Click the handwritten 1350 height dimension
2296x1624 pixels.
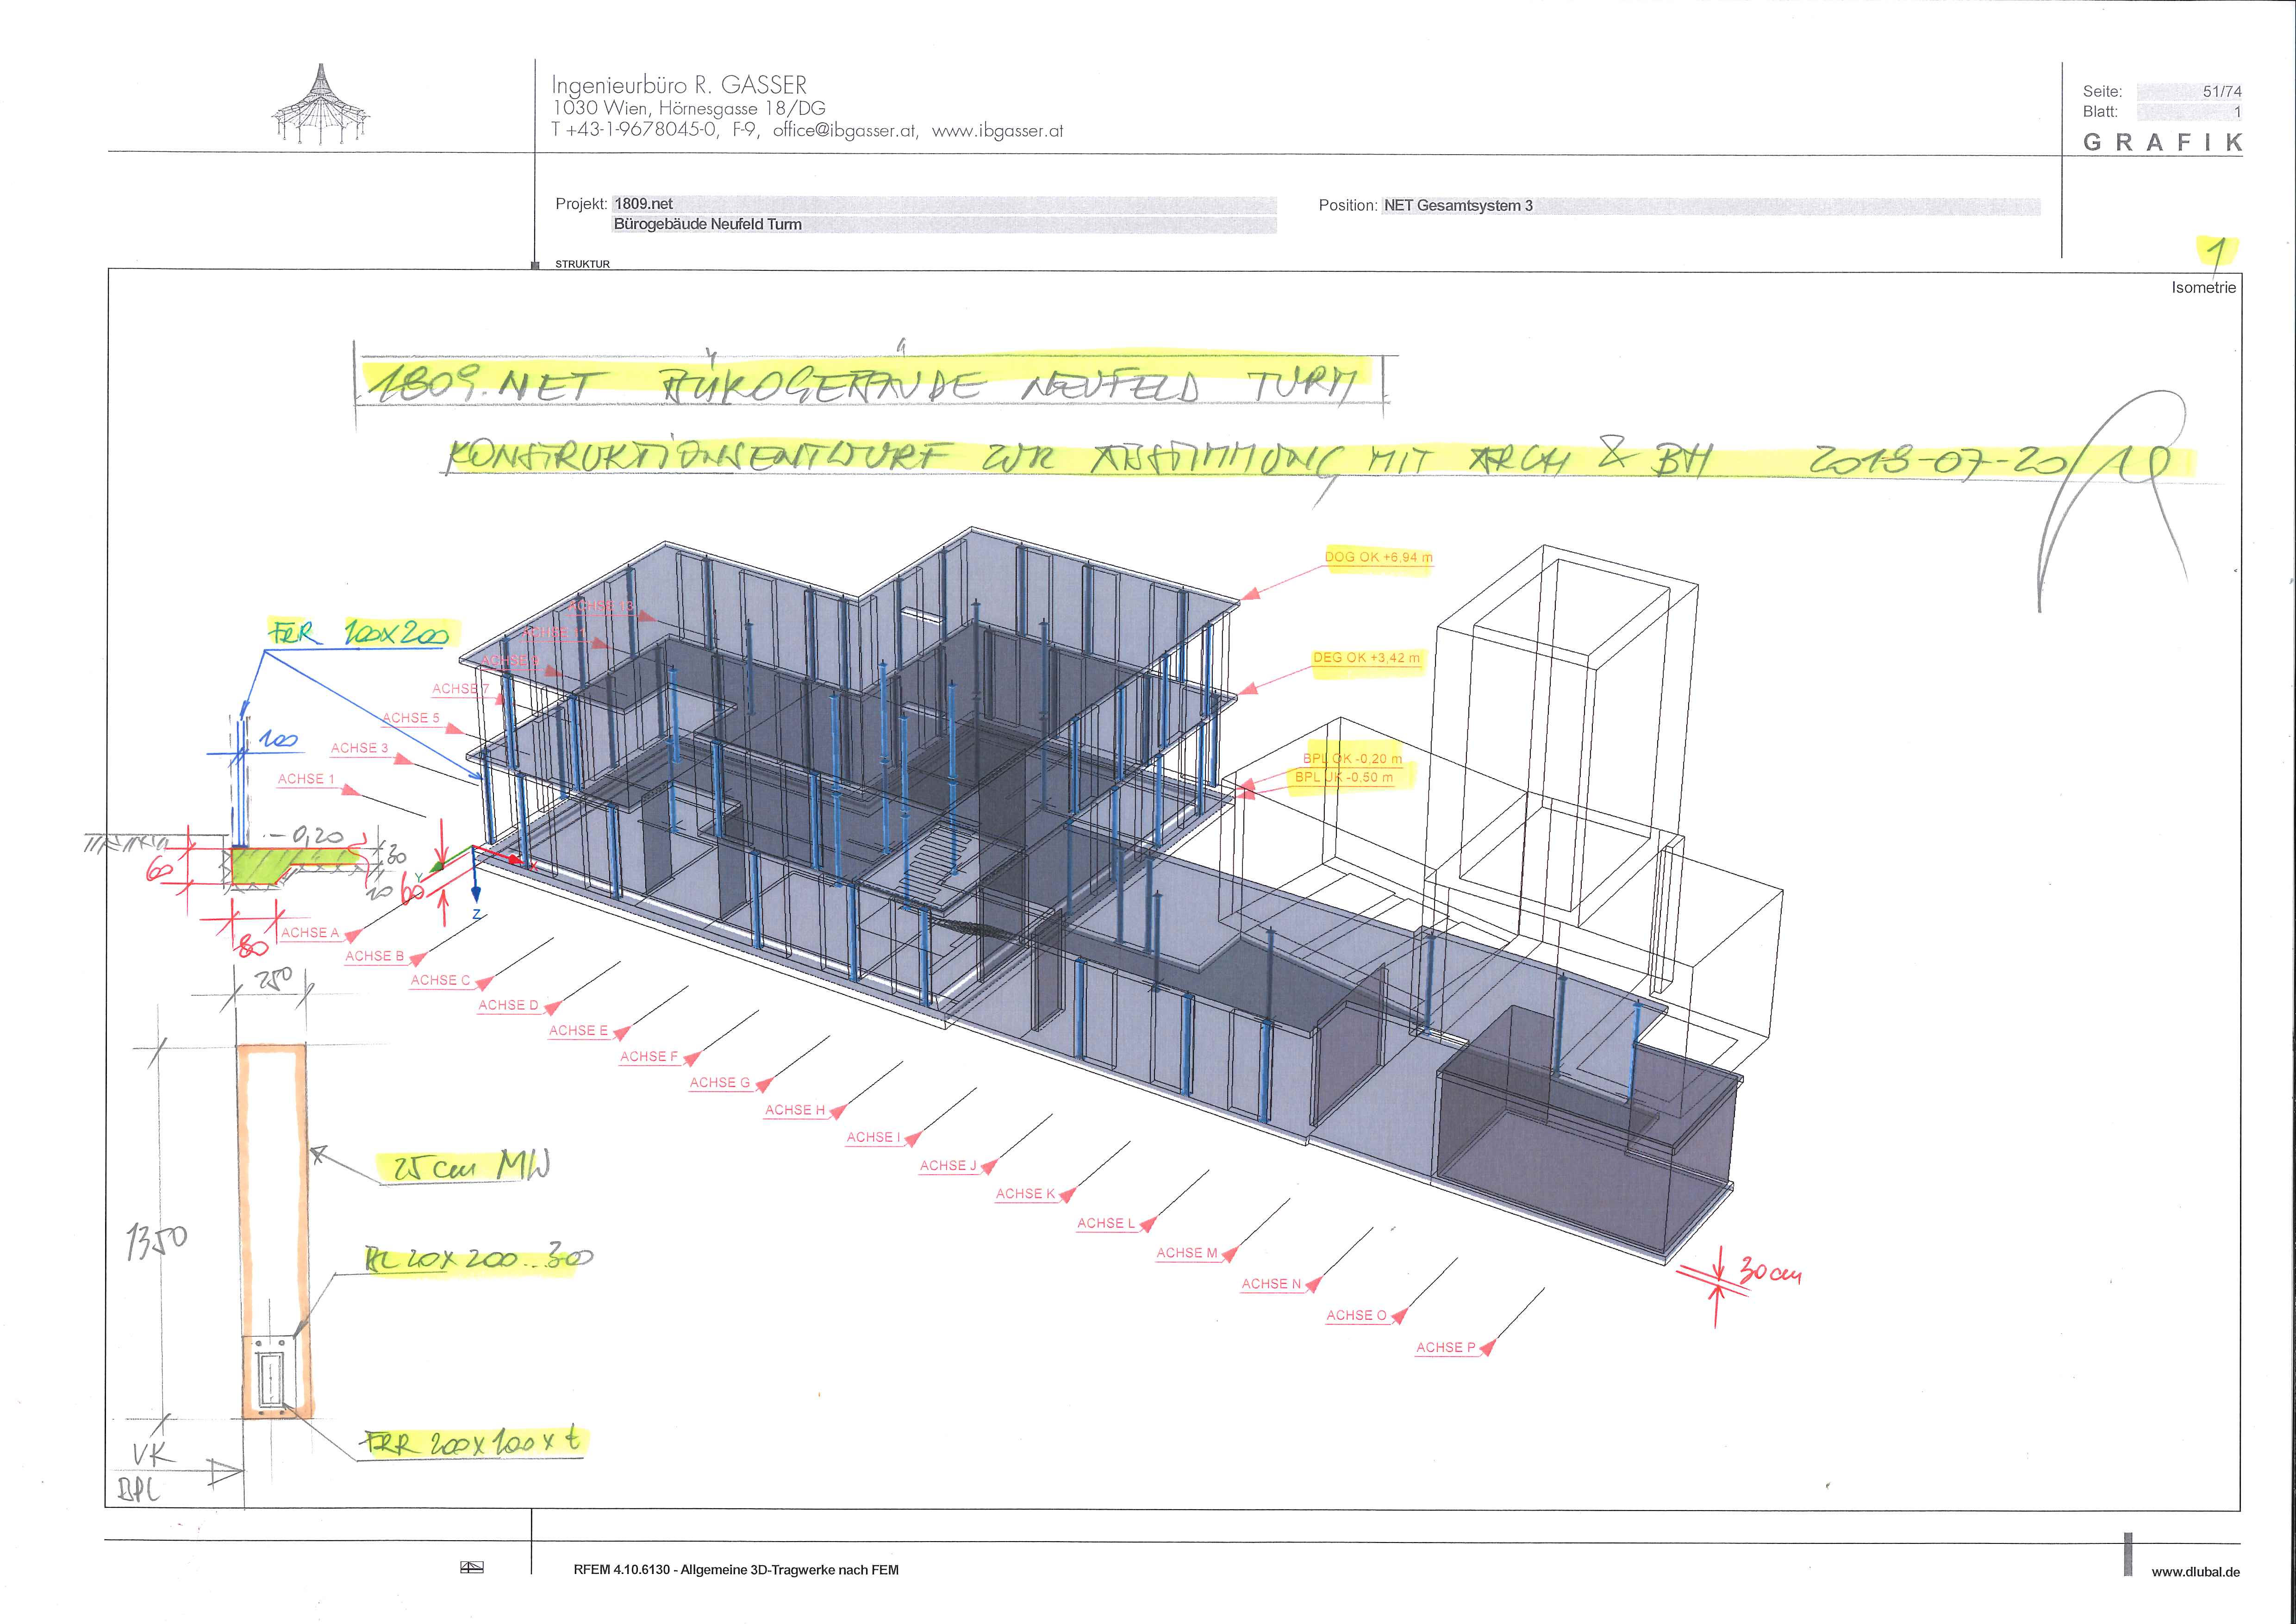[157, 1240]
